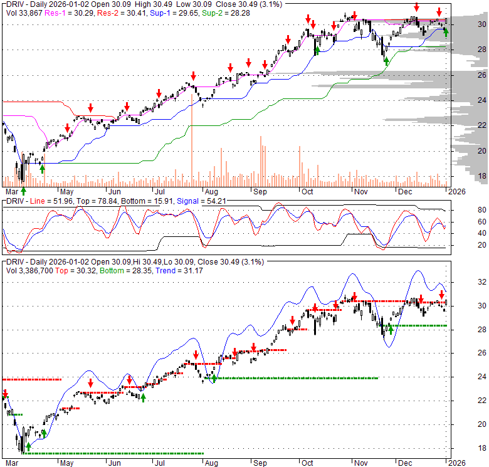The width and height of the screenshot is (489, 467).
Task: Click 'Line = 51.96' in oscillator panel
Action: tap(52, 201)
